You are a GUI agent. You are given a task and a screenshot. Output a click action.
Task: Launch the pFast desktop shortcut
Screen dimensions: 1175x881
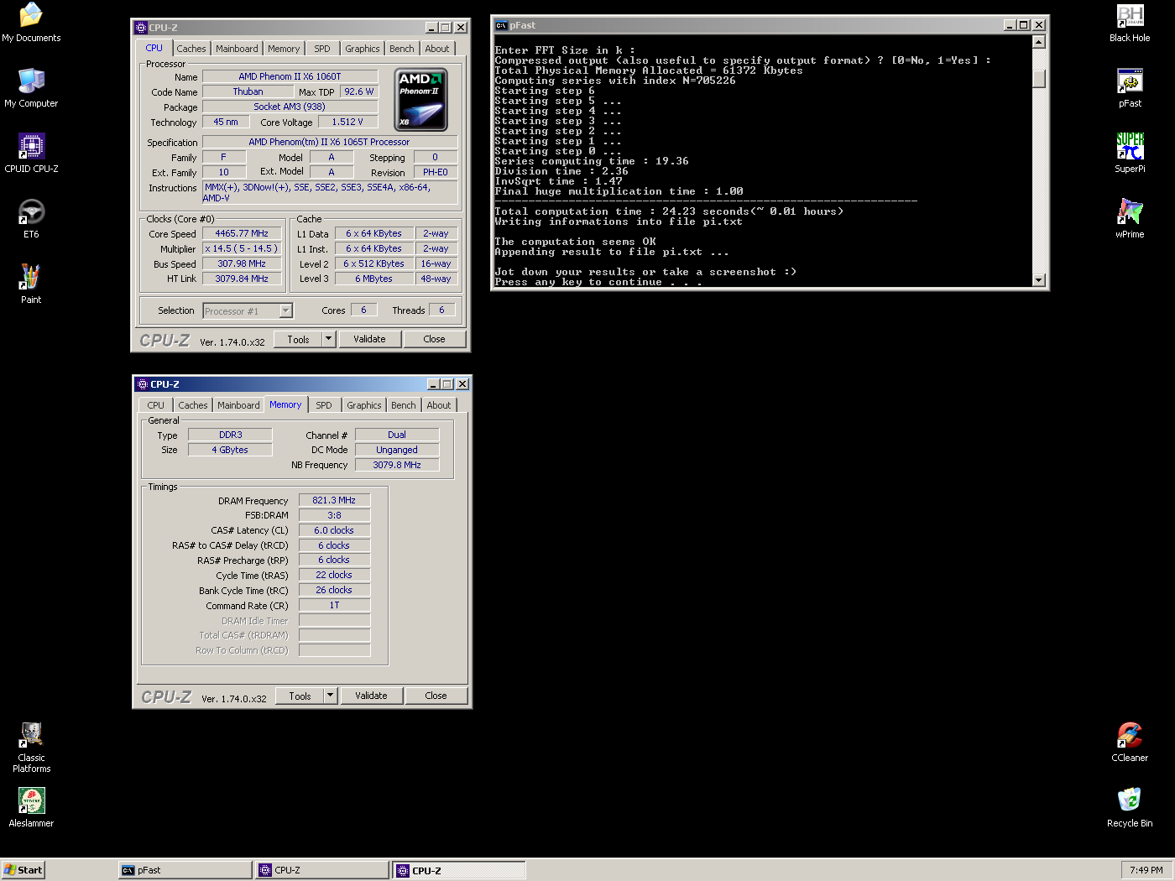click(x=1130, y=88)
